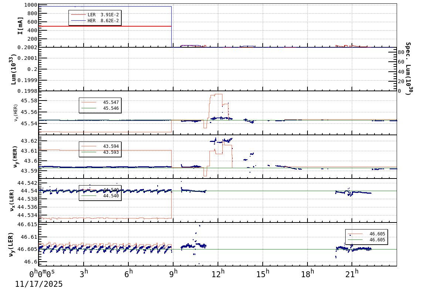Click the LER 3.91E-2 legend entry
This screenshot has width=427, height=289.
click(x=95, y=15)
